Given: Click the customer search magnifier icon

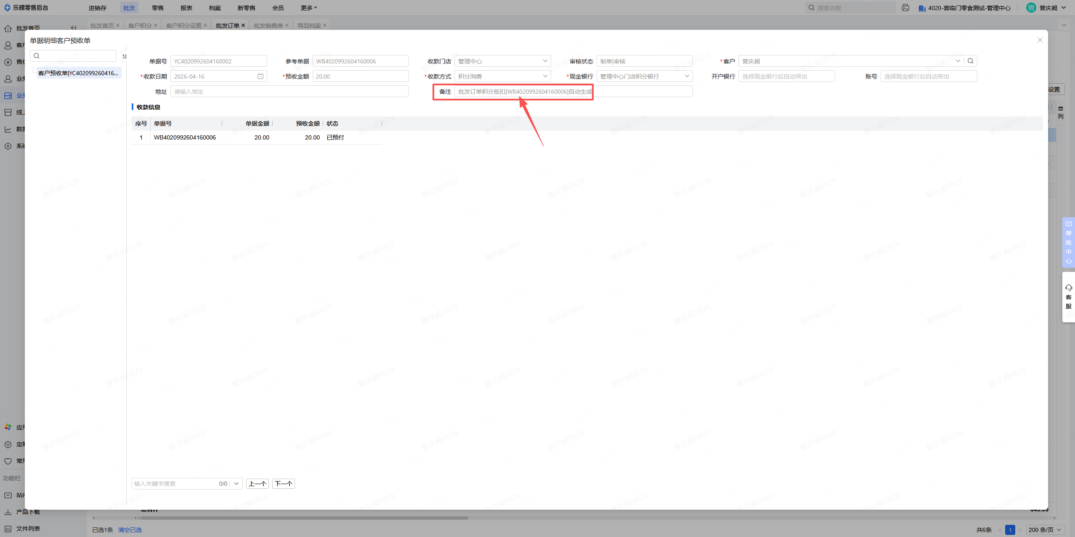Looking at the screenshot, I should (971, 61).
